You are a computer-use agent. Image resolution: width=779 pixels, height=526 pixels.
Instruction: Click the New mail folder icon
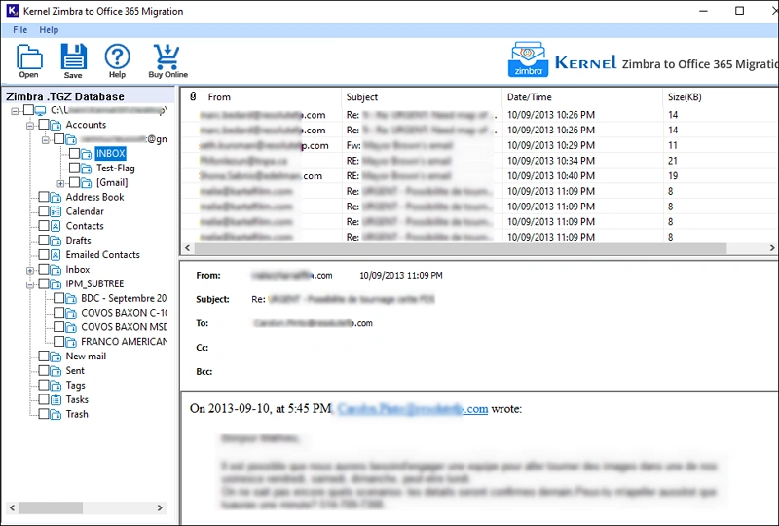(x=56, y=356)
